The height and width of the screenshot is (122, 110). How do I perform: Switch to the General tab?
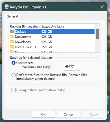[12, 16]
